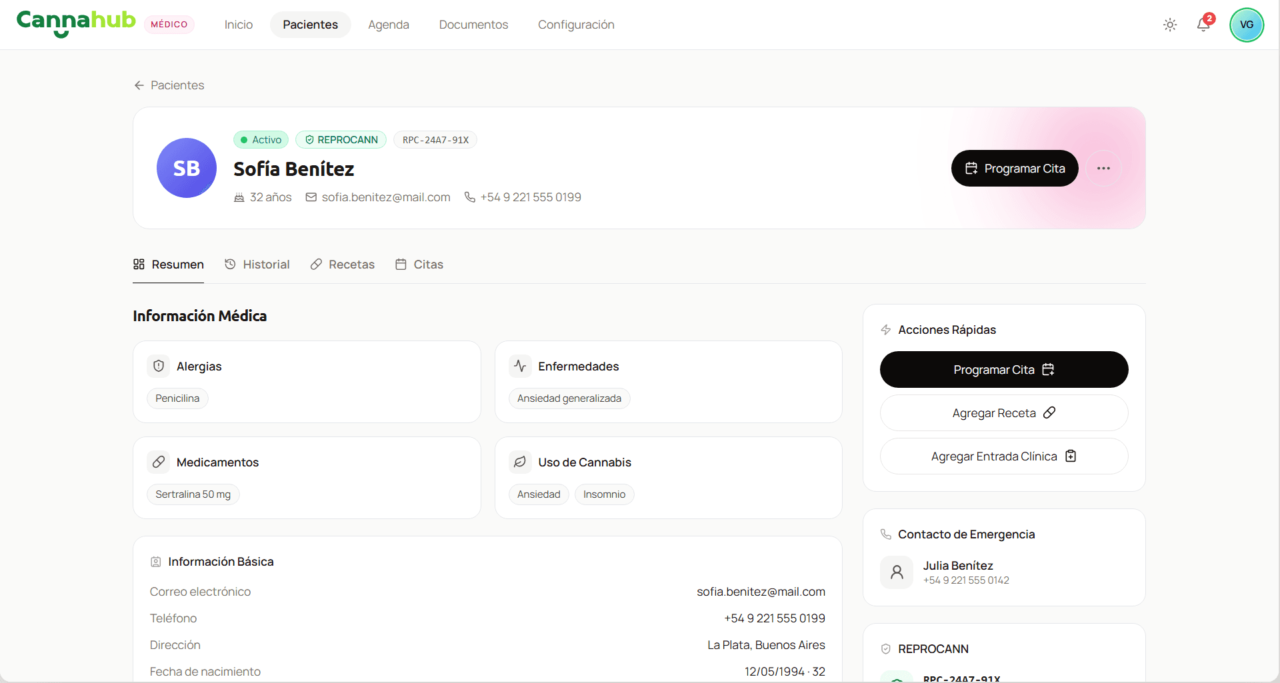Click the REPROCANN shield badge
This screenshot has width=1280, height=683.
point(341,140)
